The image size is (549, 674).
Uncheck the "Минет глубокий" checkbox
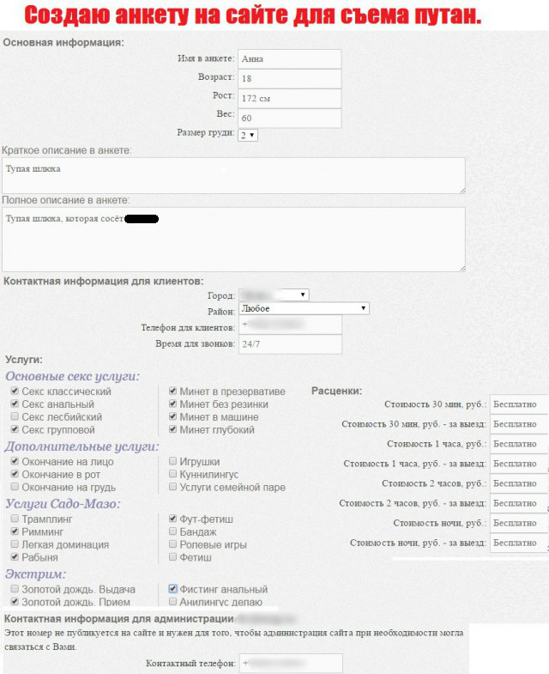pyautogui.click(x=172, y=429)
